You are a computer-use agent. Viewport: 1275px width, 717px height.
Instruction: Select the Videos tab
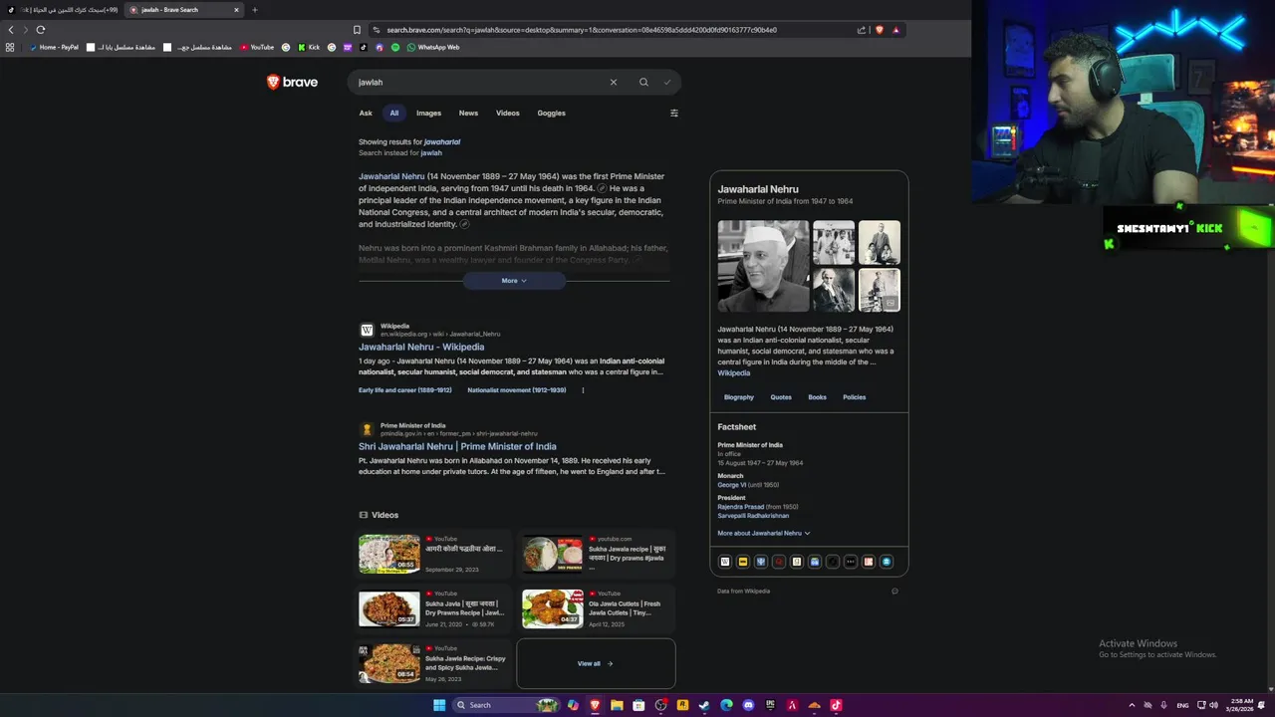pyautogui.click(x=508, y=114)
